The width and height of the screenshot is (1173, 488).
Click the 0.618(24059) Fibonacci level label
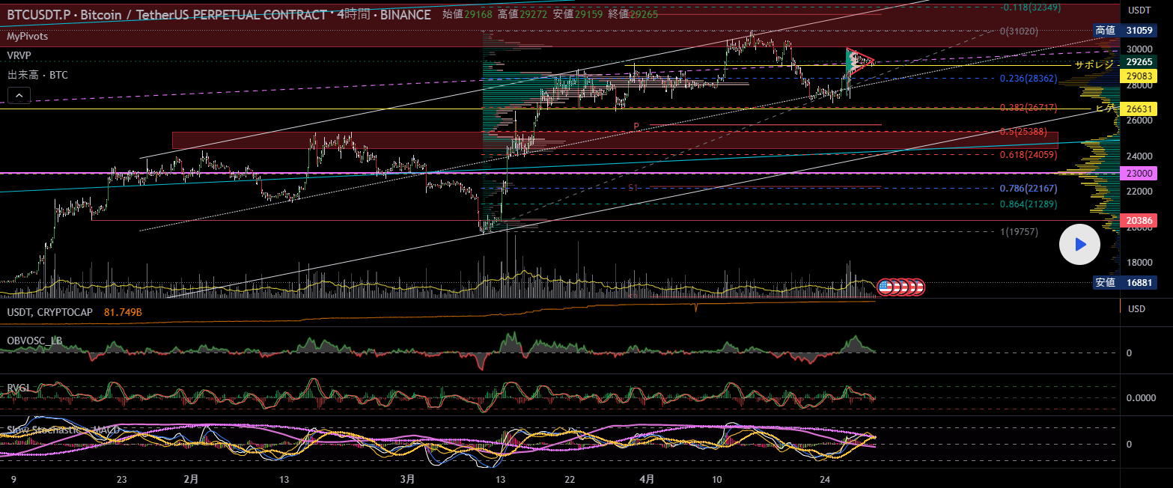tap(1028, 155)
